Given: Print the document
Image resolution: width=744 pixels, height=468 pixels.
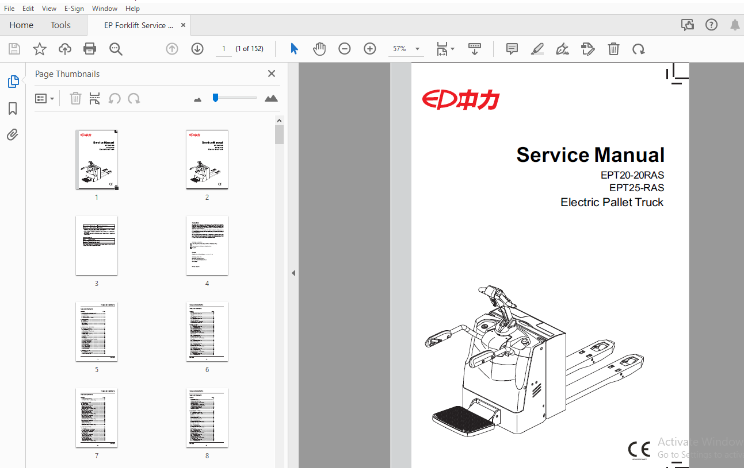Looking at the screenshot, I should (x=90, y=49).
